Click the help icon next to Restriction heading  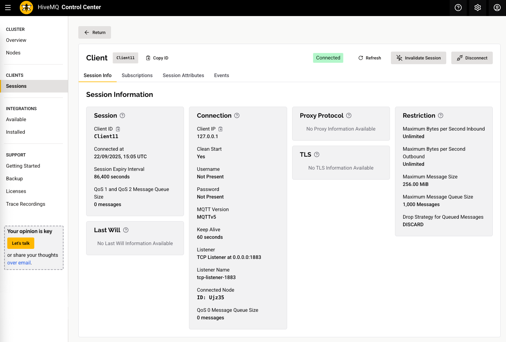(441, 115)
